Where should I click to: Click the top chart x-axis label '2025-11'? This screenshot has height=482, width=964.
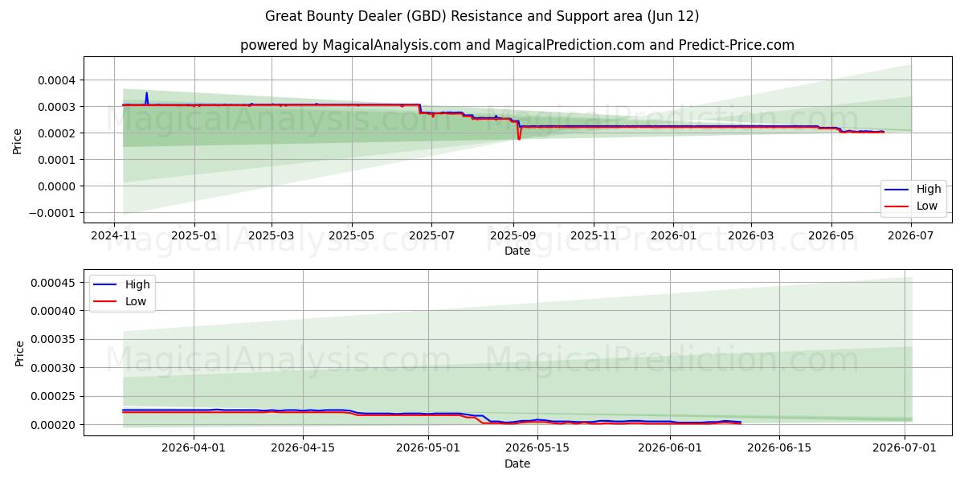pos(594,236)
